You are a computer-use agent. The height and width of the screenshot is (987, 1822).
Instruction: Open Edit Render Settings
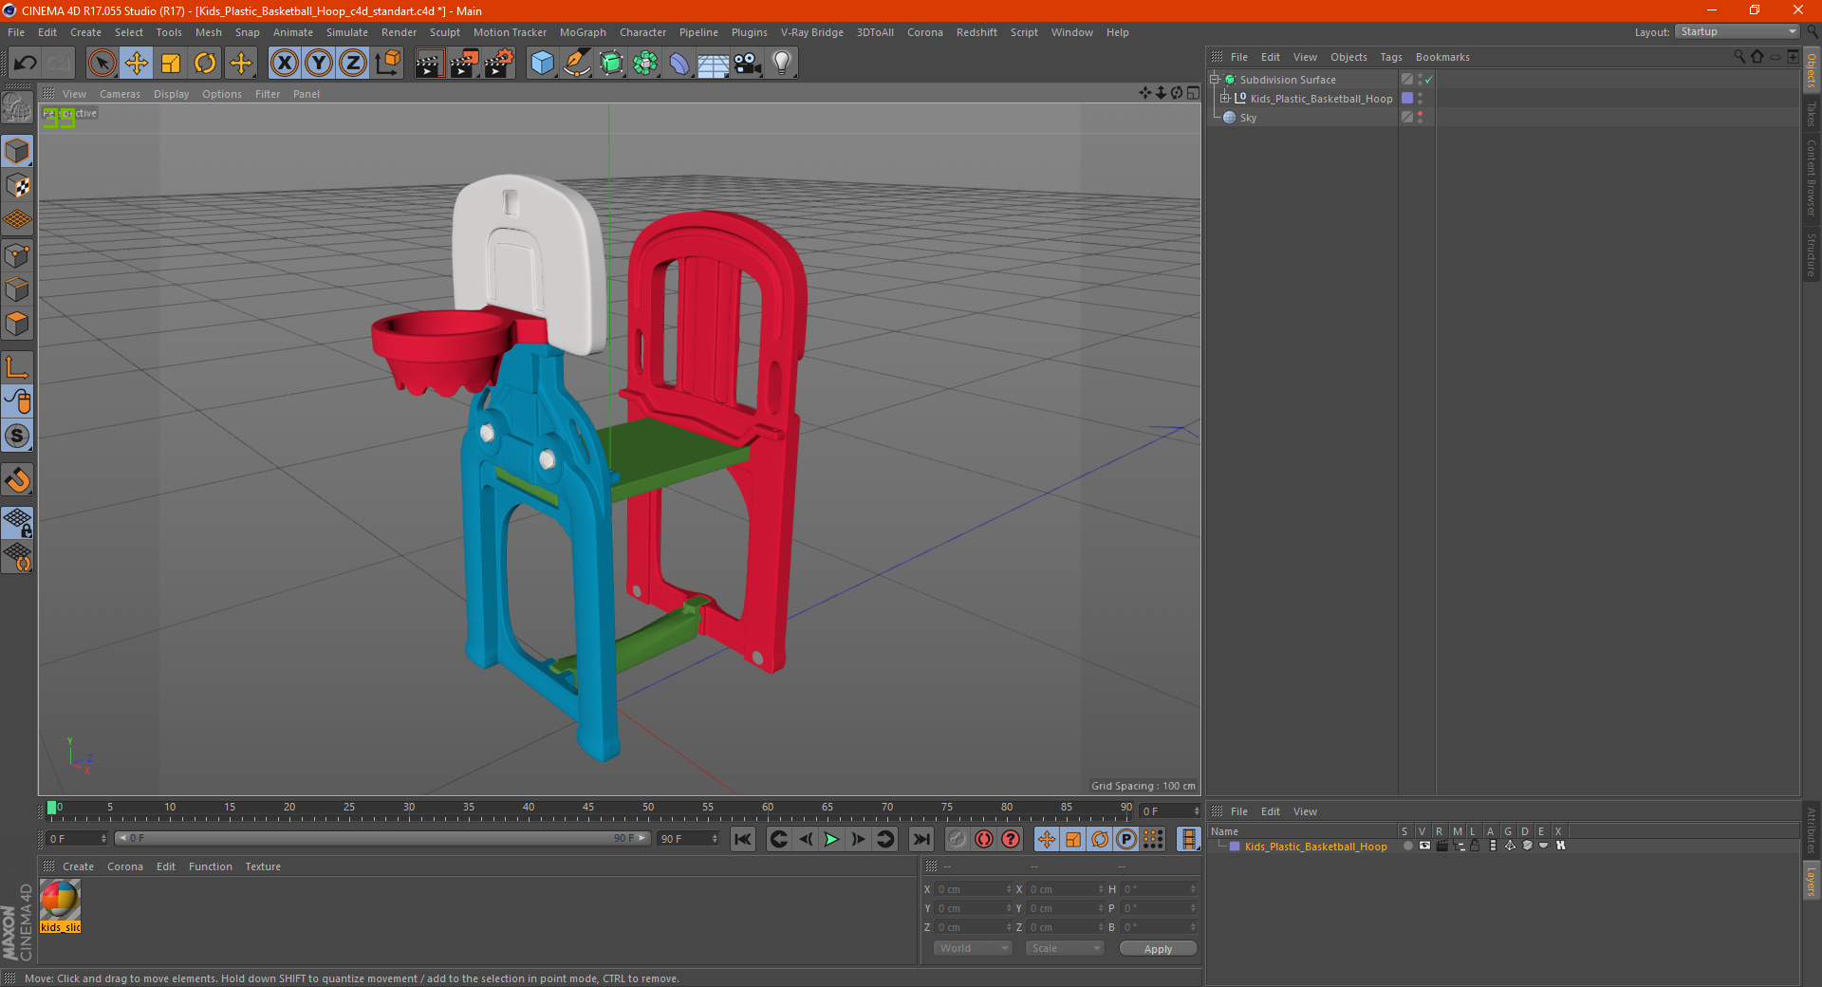point(499,64)
